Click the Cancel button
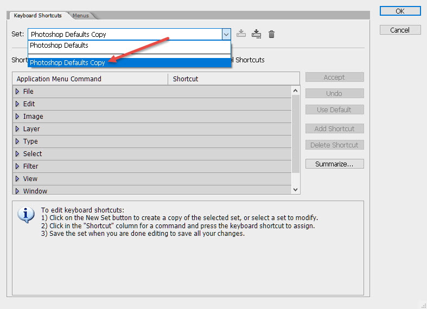Viewport: 427px width, 309px height. point(400,30)
